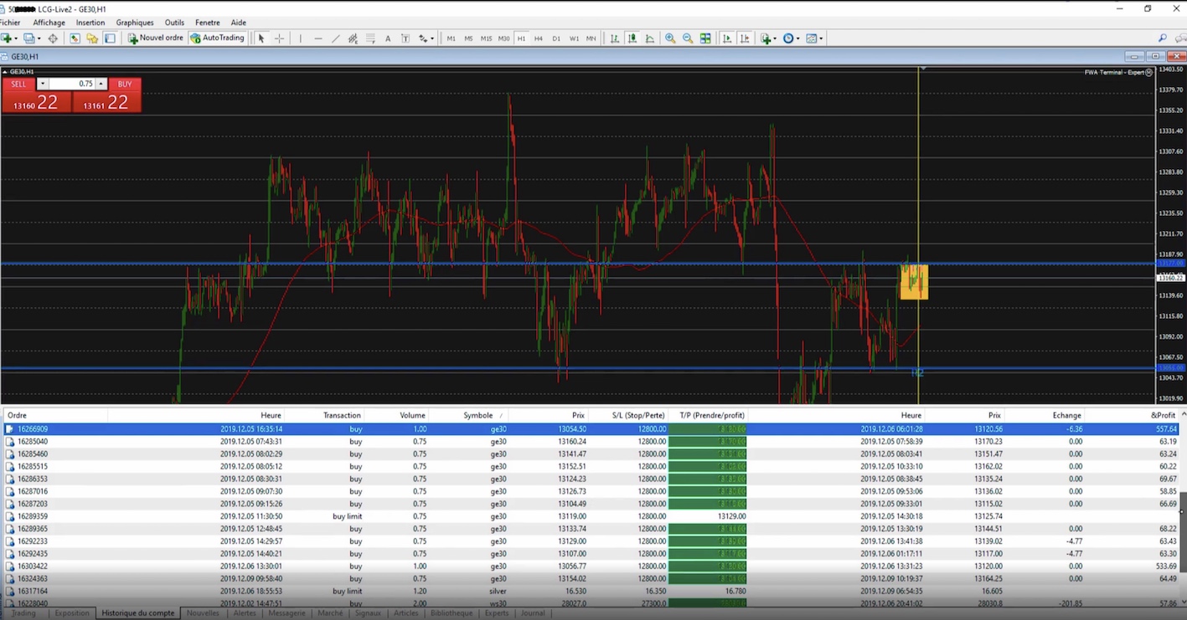Tile chart windows with grid icon

coord(705,38)
